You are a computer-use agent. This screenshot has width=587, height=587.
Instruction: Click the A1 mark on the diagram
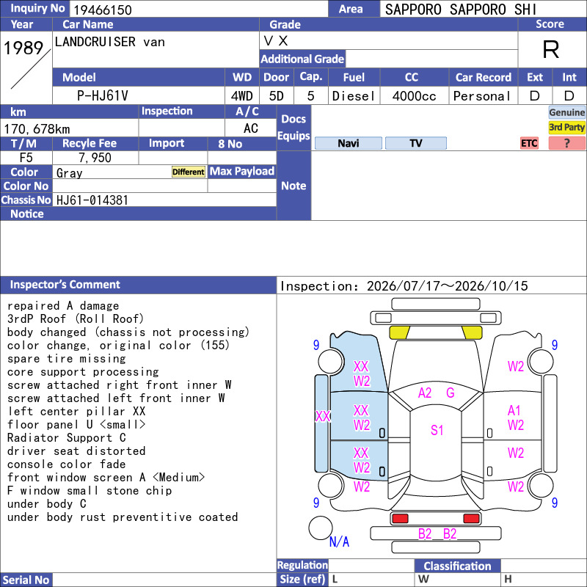point(514,411)
